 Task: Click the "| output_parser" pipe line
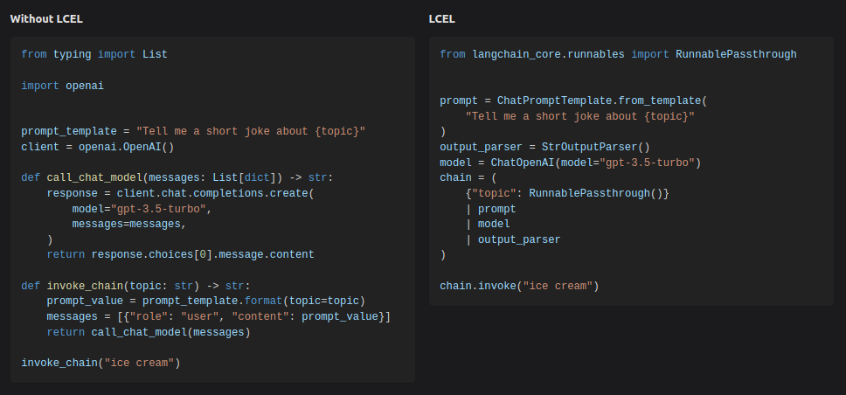[513, 239]
